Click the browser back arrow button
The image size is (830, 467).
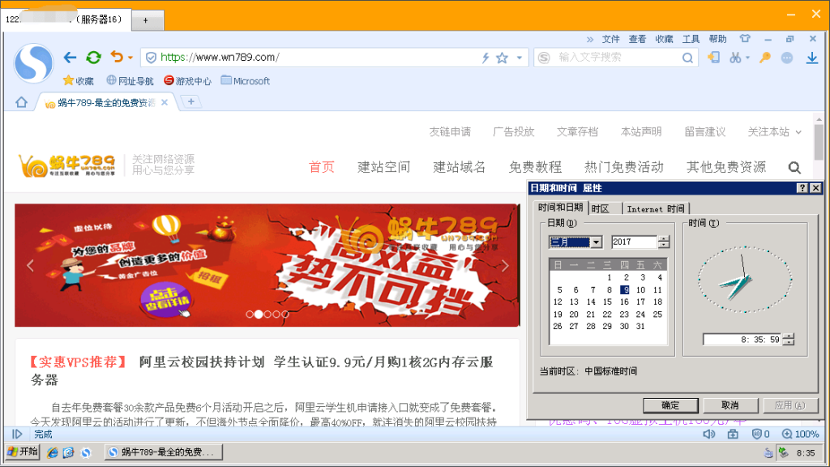pos(70,58)
